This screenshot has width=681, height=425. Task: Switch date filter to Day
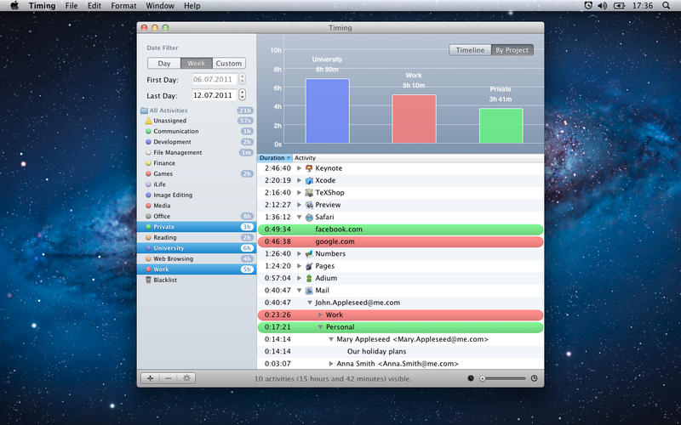point(164,63)
